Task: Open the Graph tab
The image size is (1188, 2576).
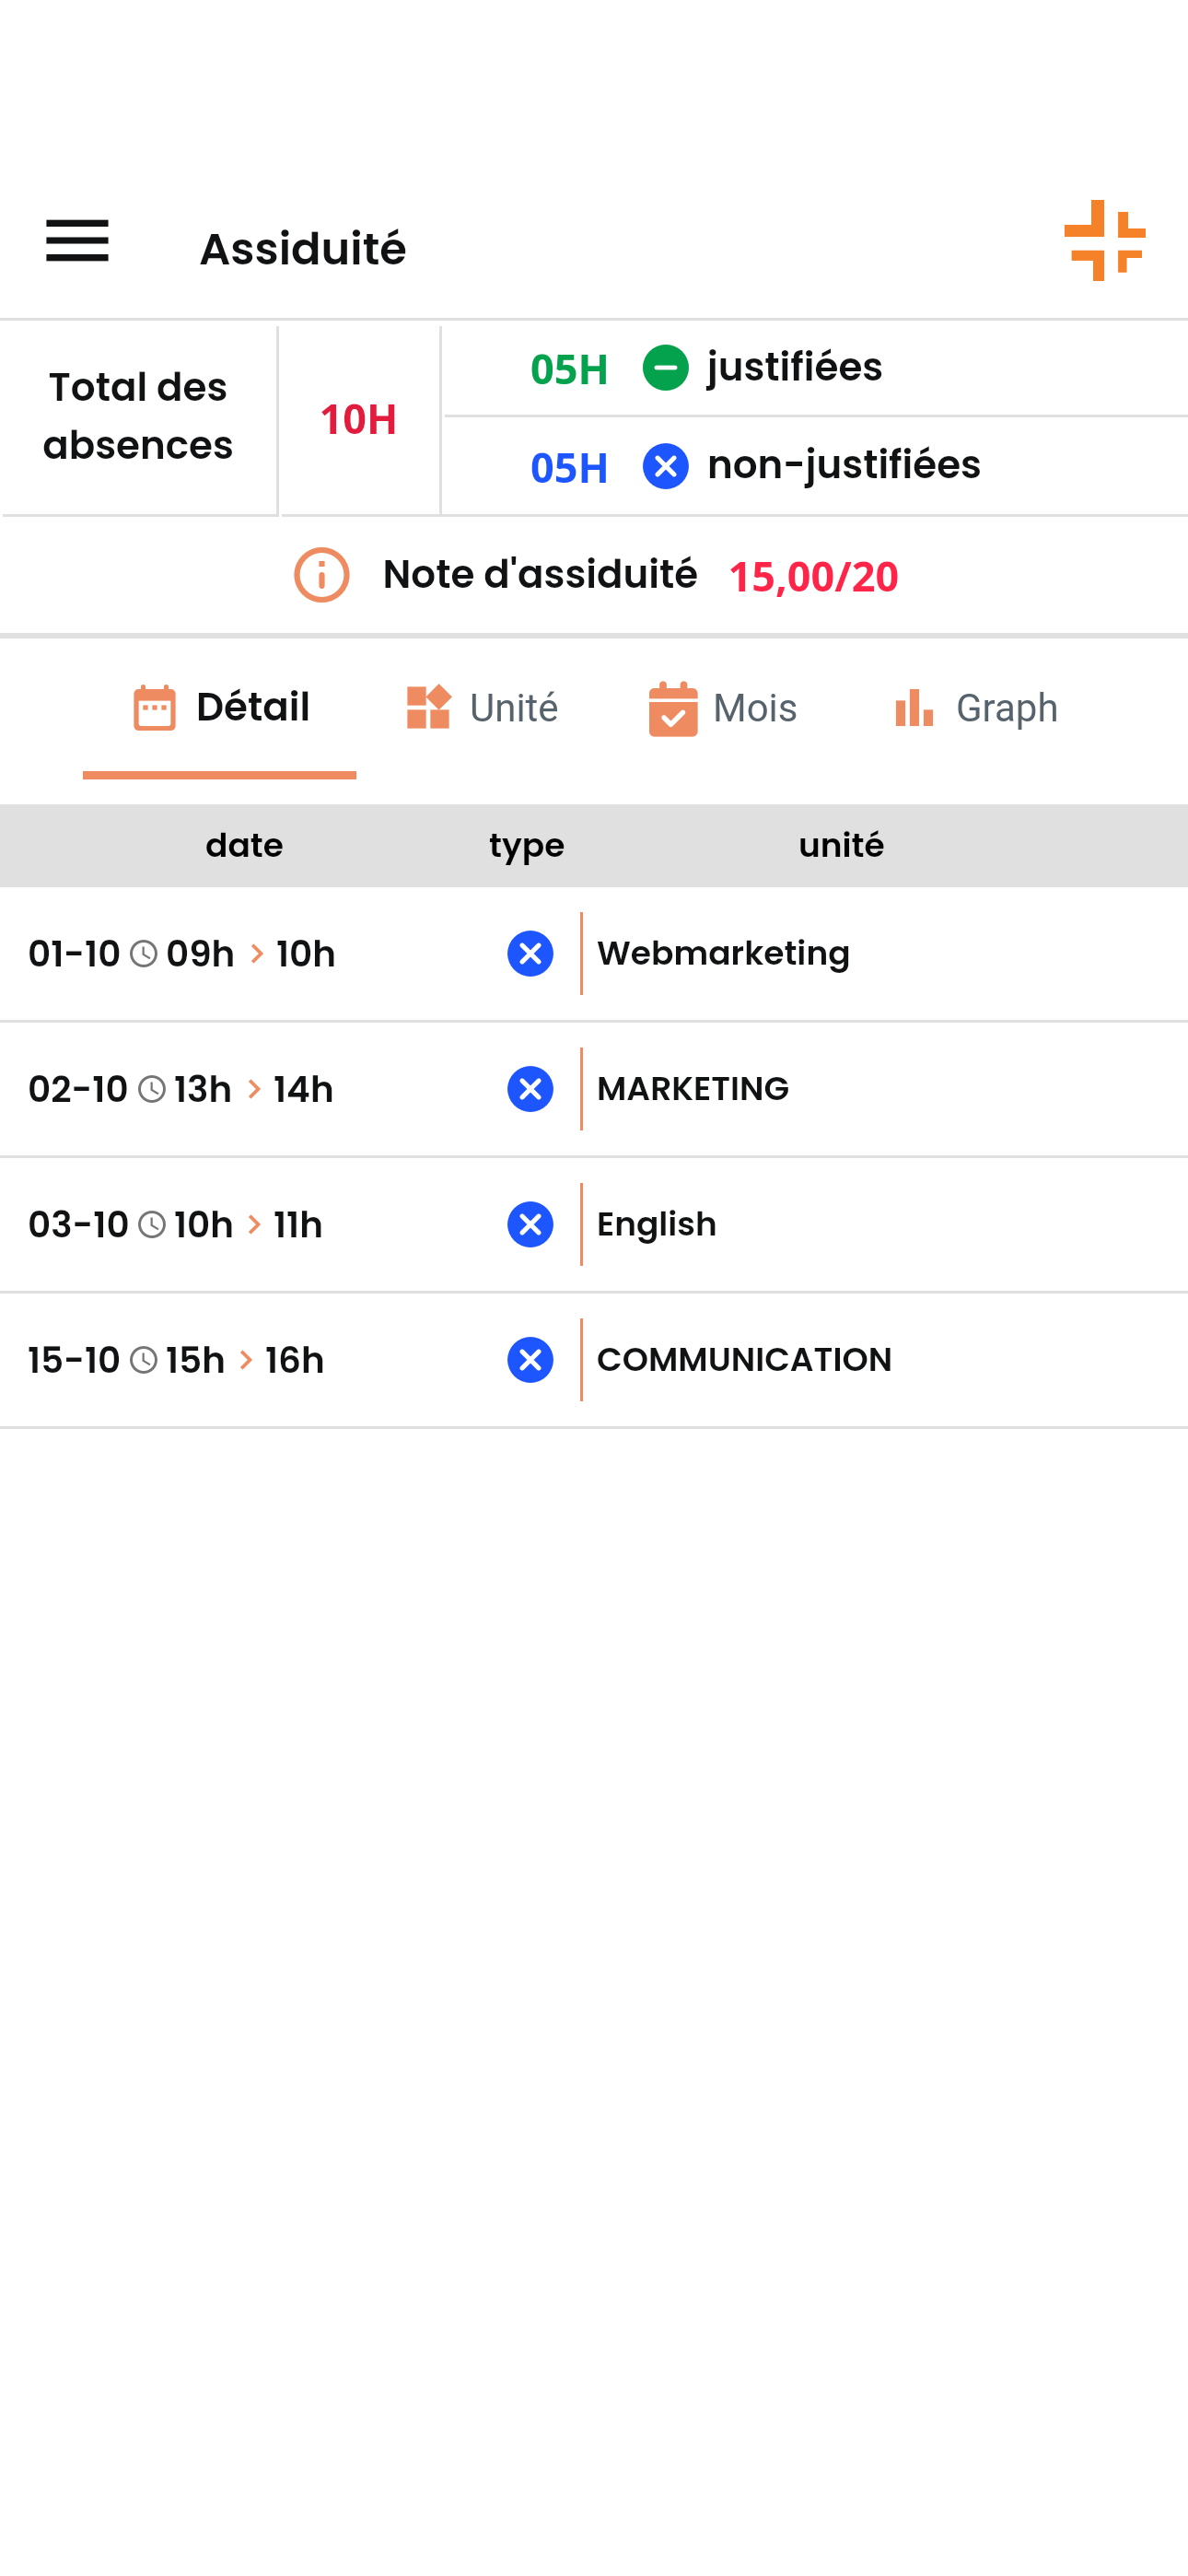Action: 976,708
